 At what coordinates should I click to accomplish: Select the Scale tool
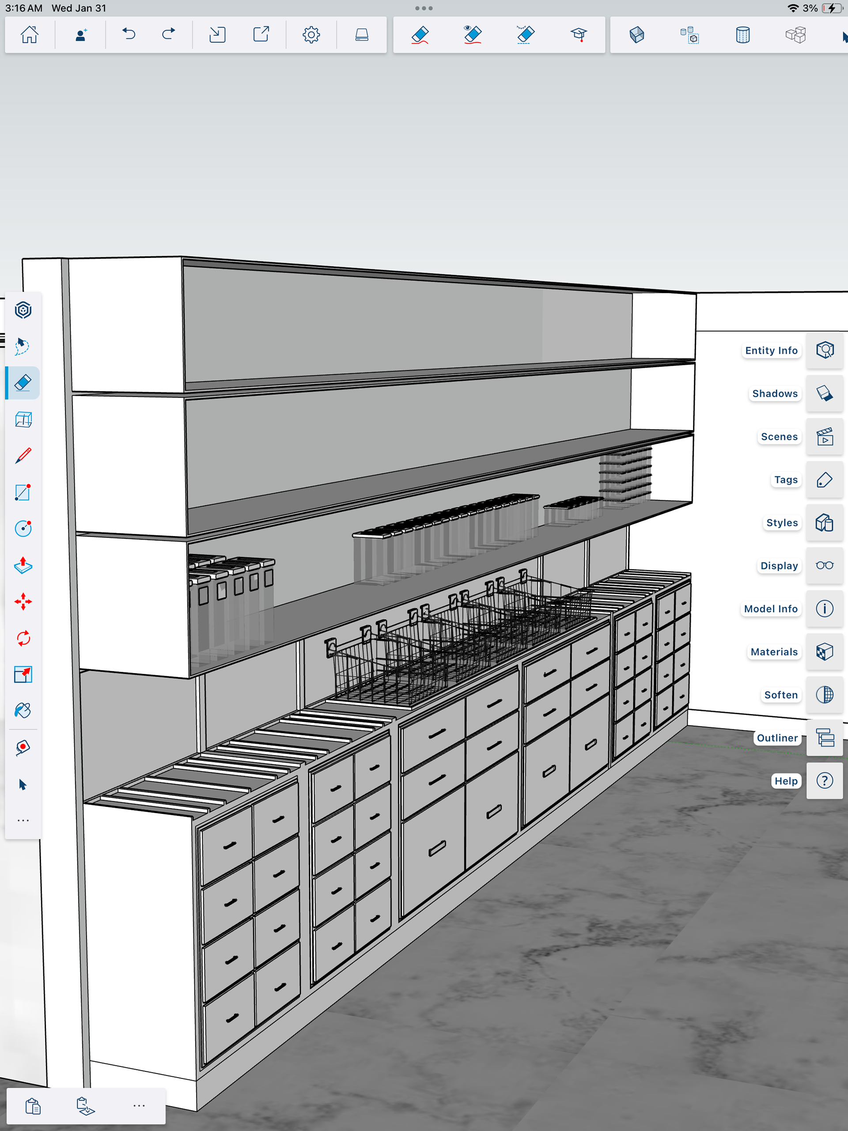(23, 674)
